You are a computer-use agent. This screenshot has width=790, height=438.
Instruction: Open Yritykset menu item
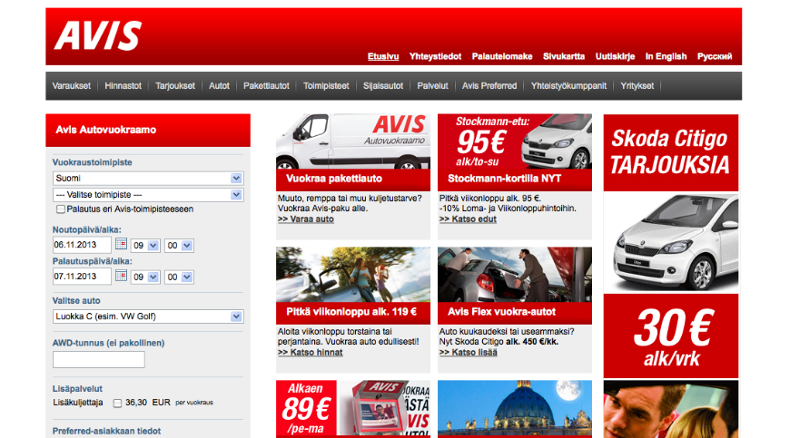click(637, 86)
